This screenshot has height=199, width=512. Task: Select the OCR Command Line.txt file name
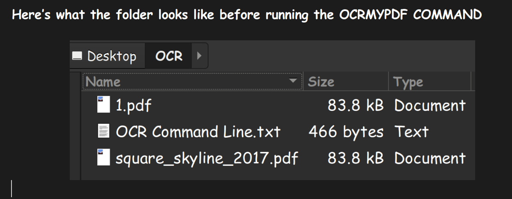198,132
